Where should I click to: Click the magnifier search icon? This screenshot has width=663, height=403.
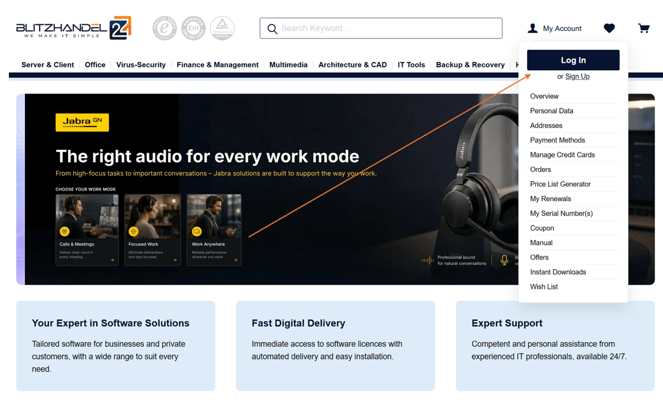(272, 29)
